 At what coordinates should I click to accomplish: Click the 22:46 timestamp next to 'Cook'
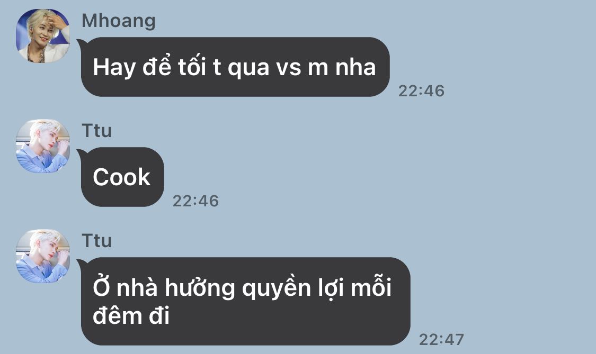(x=195, y=201)
